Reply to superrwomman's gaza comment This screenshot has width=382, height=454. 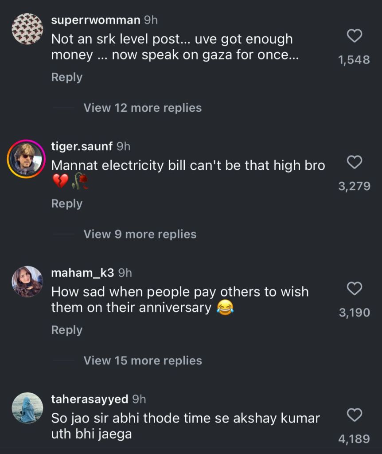[x=67, y=77]
